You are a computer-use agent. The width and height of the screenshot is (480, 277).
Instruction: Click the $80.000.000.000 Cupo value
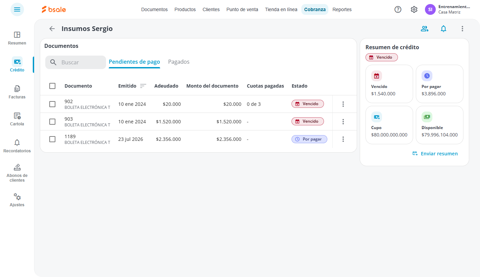(x=389, y=135)
